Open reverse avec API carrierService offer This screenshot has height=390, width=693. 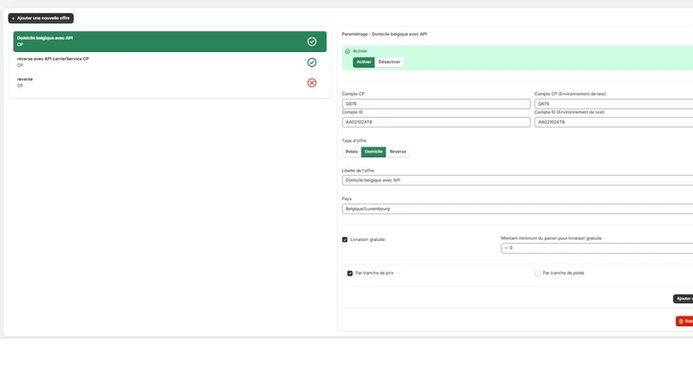(x=170, y=62)
